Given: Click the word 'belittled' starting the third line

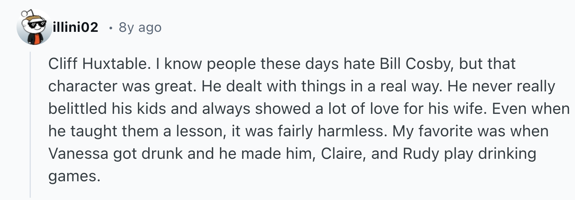Looking at the screenshot, I should pyautogui.click(x=77, y=109).
